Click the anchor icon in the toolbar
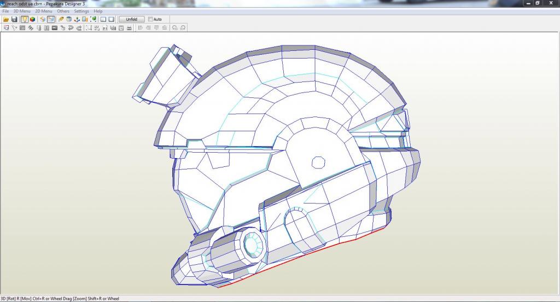The height and width of the screenshot is (302, 560). point(78,19)
